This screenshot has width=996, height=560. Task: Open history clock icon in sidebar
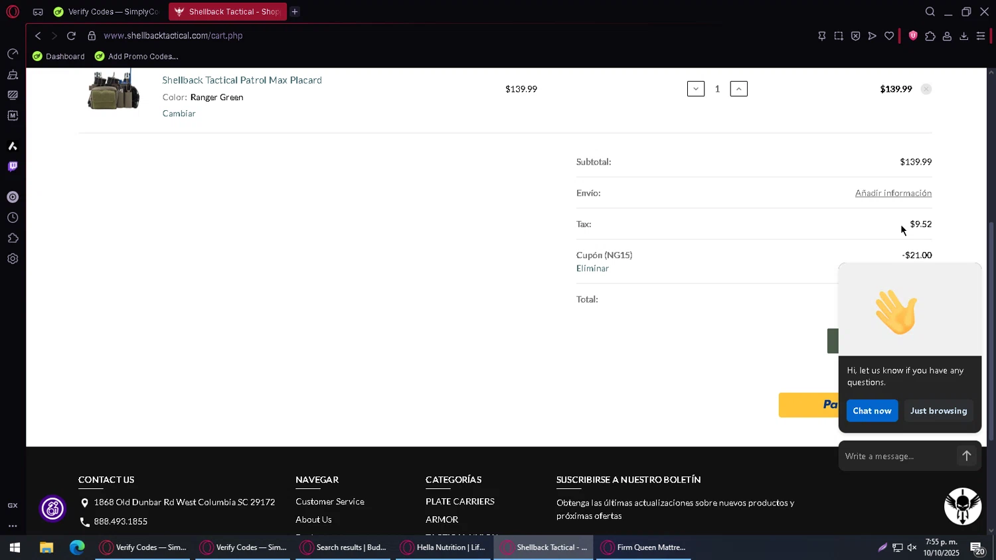pos(13,218)
